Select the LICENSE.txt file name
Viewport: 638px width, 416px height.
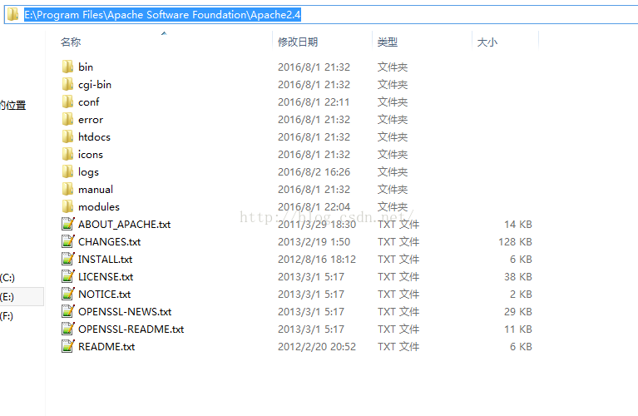[x=106, y=277]
